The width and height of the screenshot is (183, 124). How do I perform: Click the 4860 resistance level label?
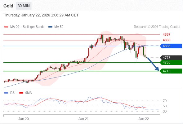pyautogui.click(x=167, y=40)
